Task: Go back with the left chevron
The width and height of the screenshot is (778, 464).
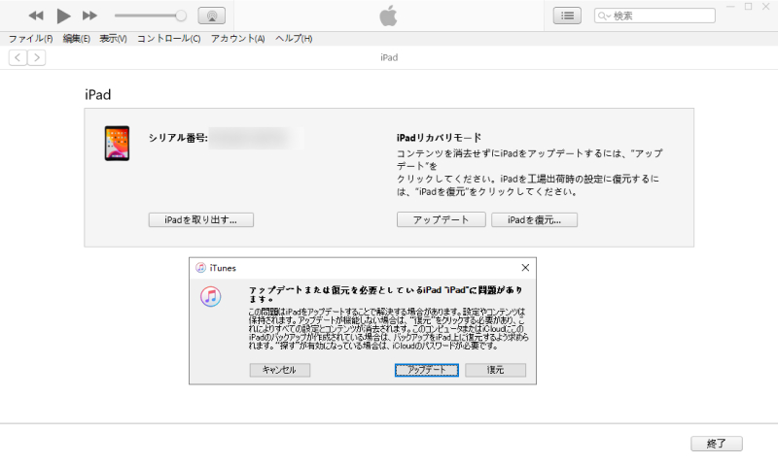Action: click(18, 58)
